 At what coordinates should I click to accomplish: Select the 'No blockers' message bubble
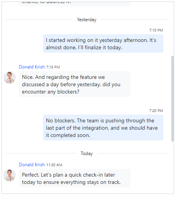[103, 128]
